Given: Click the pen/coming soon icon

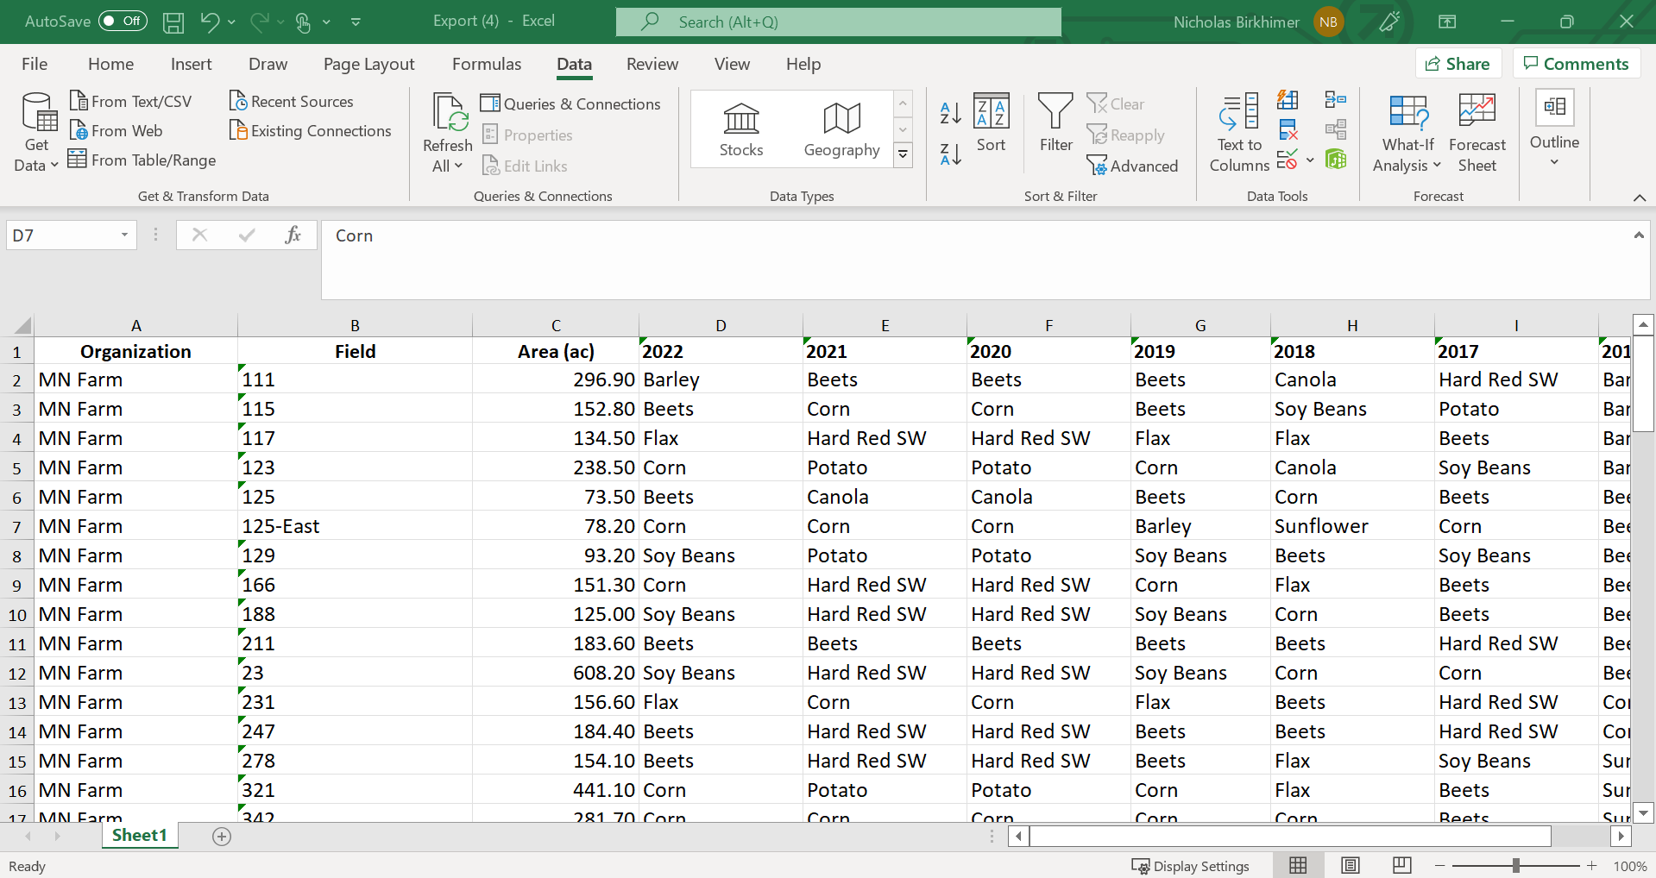Looking at the screenshot, I should pyautogui.click(x=1390, y=22).
